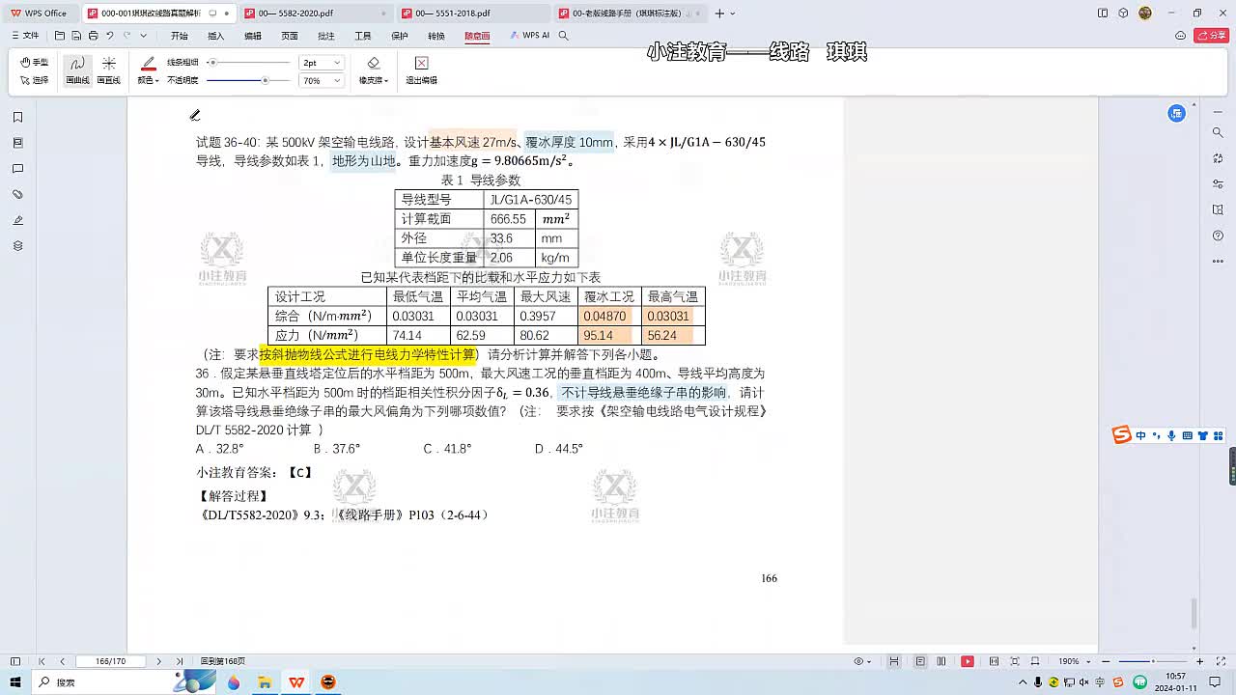Expand the 橡皮擦 eraser dropdown

(374, 80)
